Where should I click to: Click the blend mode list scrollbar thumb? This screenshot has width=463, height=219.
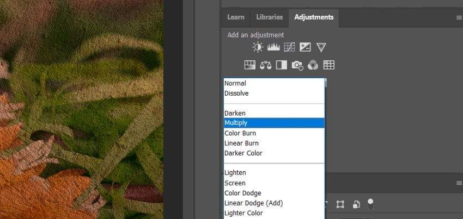325,83
